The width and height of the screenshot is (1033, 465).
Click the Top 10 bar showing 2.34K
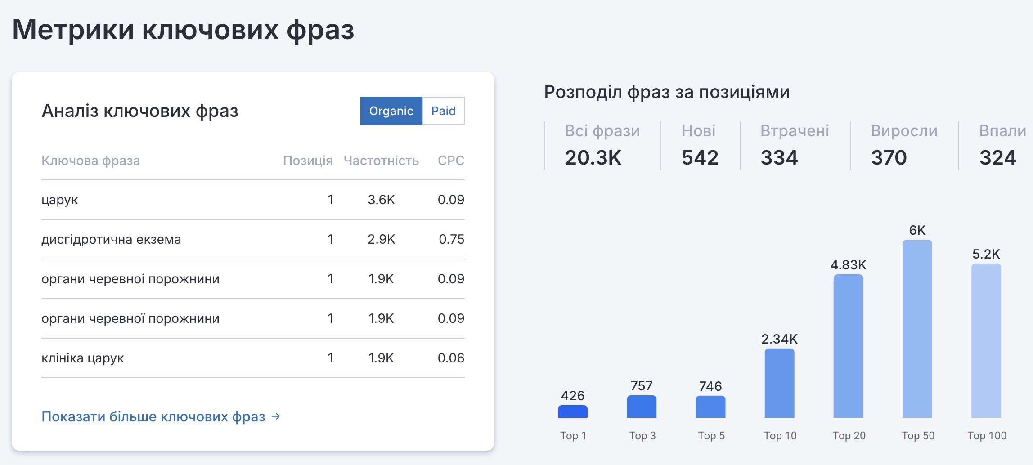coord(779,383)
